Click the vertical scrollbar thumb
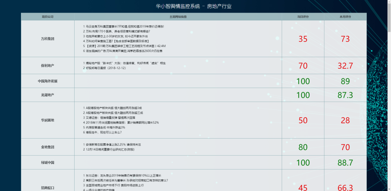 [x=389, y=18]
